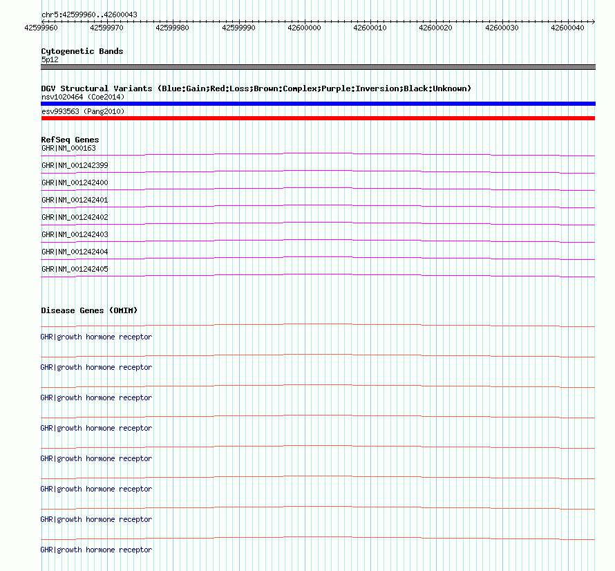Click ruler position 42599980
Screen dimensions: 615x571
point(172,28)
